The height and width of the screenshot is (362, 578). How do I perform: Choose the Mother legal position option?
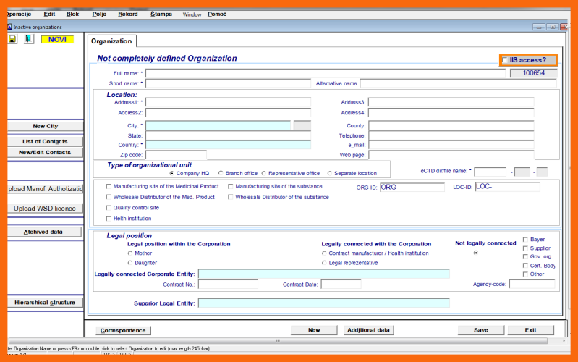click(130, 253)
